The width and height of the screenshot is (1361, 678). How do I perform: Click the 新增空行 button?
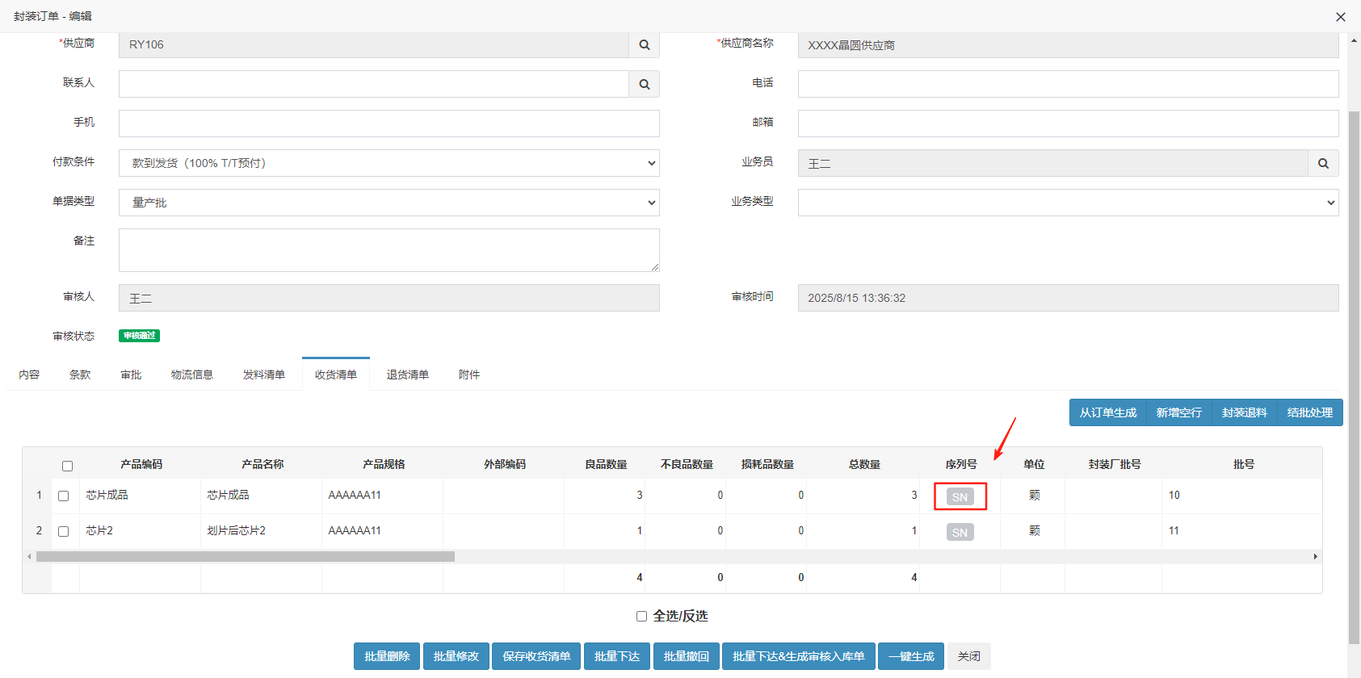tap(1178, 412)
